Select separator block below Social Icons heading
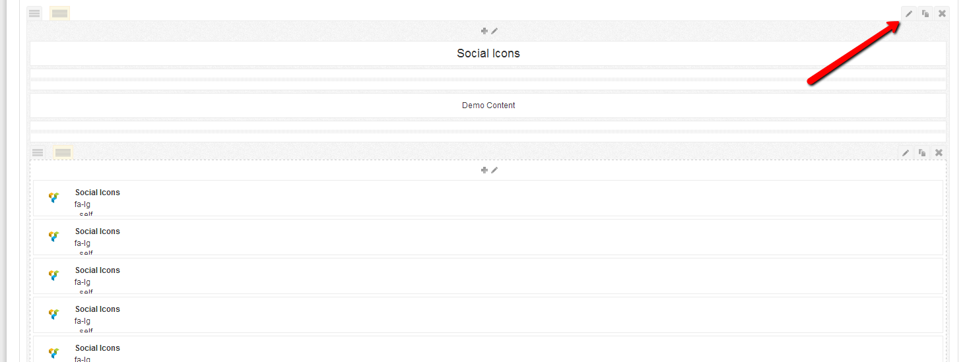Screen dimensions: 967x362 point(488,79)
